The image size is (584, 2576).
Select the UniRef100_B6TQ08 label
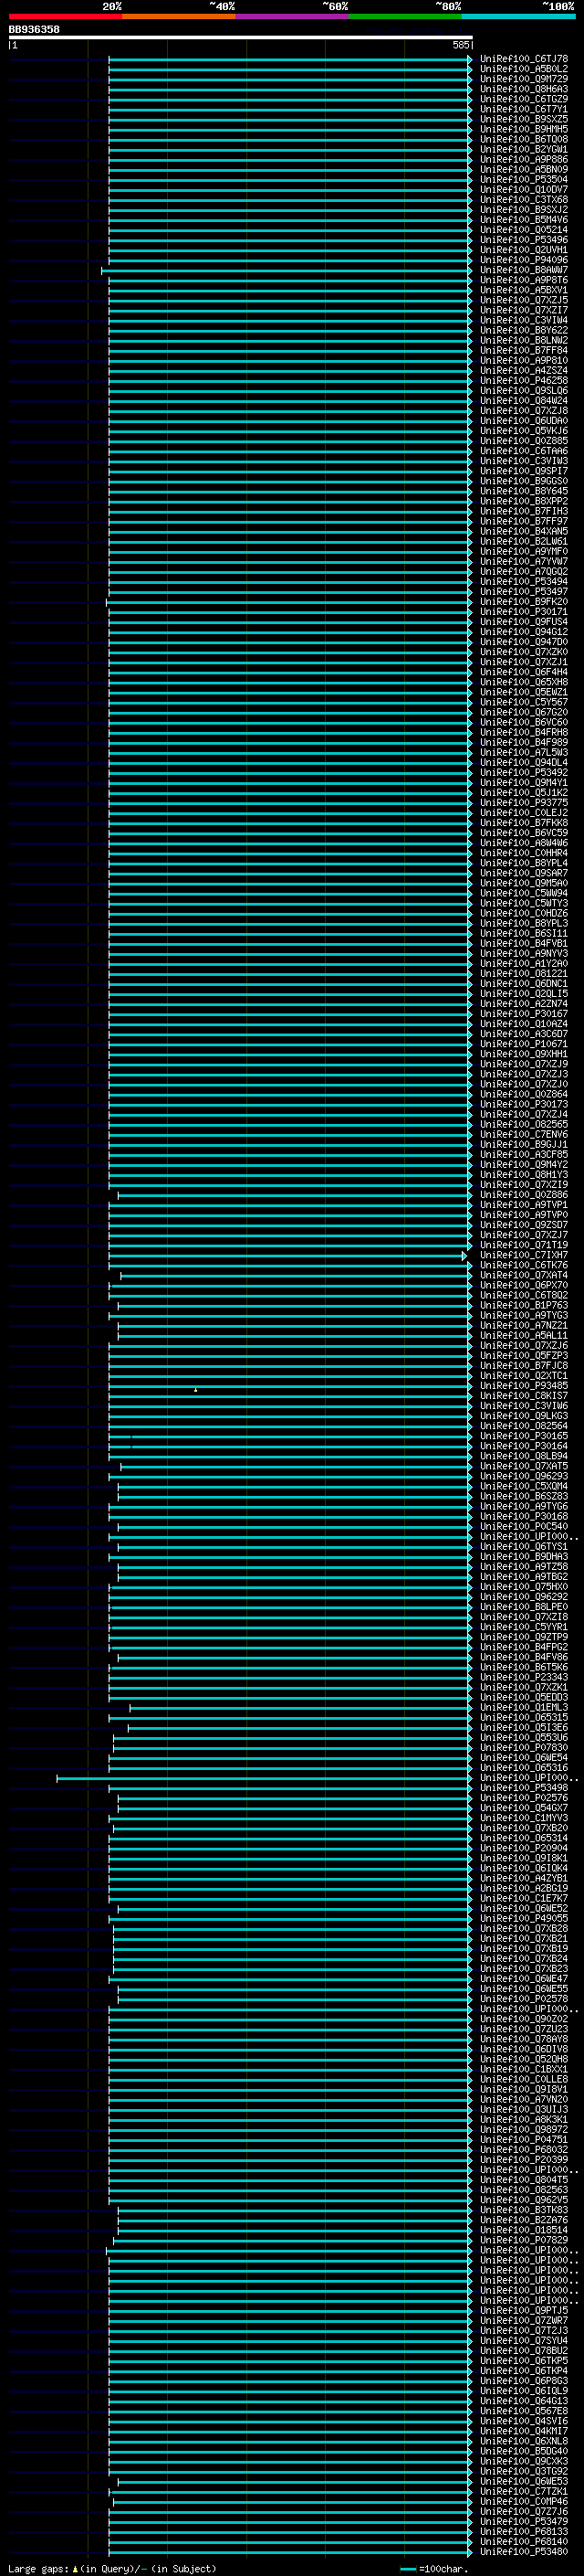524,139
